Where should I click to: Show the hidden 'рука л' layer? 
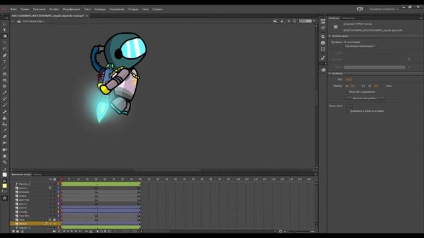click(50, 188)
